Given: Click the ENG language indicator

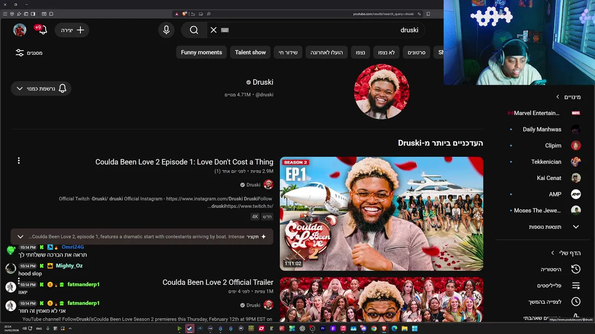Looking at the screenshot, I should coord(39,328).
